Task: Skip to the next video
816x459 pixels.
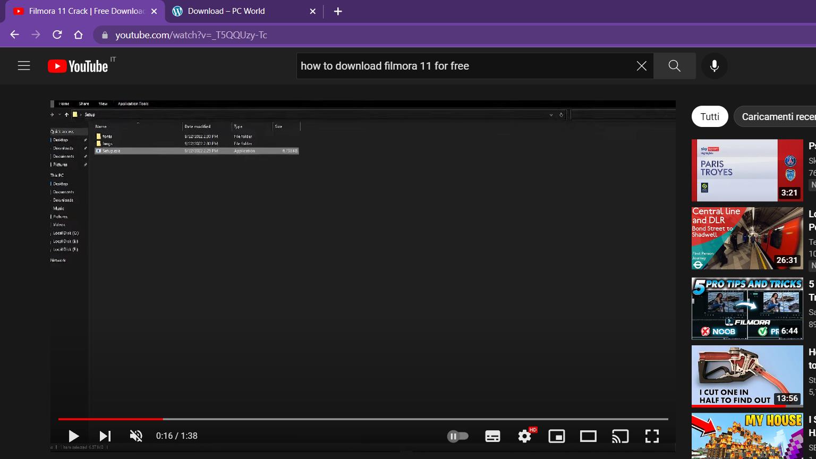Action: [105, 436]
